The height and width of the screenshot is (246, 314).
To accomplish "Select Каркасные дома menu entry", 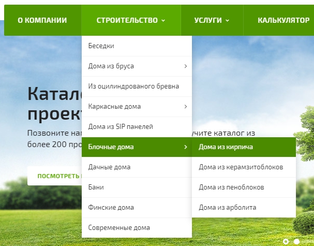I will tap(137, 107).
